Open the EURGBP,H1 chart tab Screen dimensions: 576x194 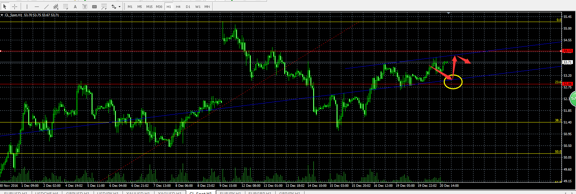(260, 193)
